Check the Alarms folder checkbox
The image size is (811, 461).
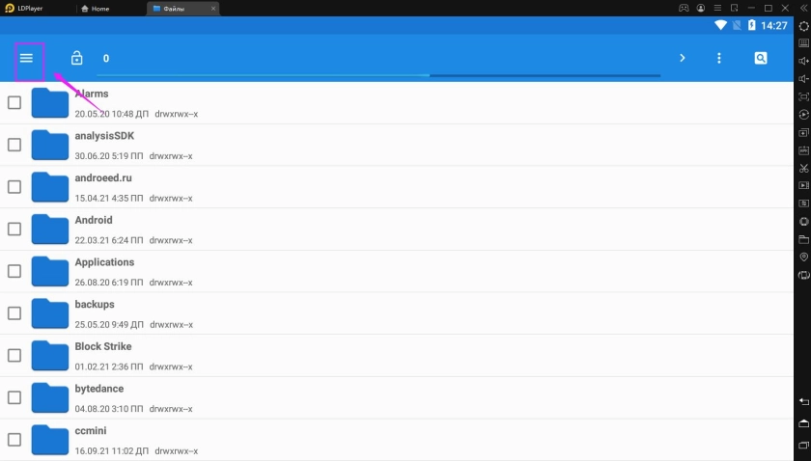tap(14, 102)
